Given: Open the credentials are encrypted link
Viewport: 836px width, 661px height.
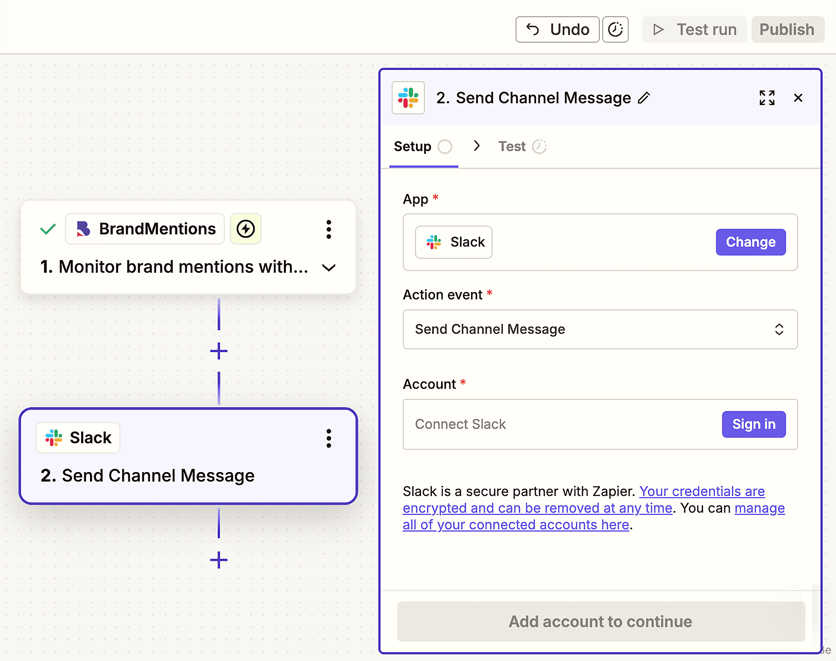Looking at the screenshot, I should (x=701, y=491).
